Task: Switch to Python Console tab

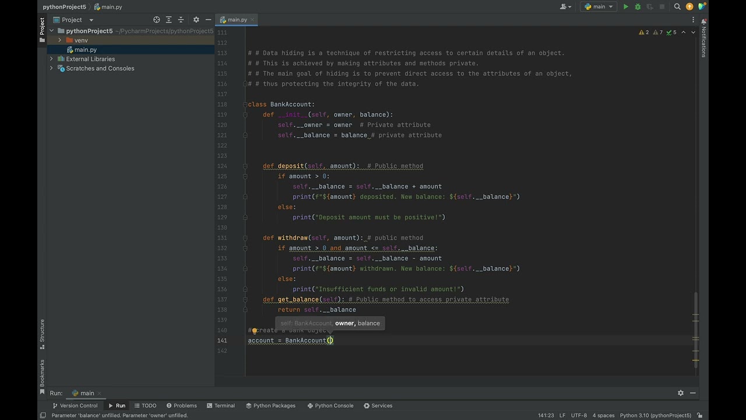Action: (330, 405)
